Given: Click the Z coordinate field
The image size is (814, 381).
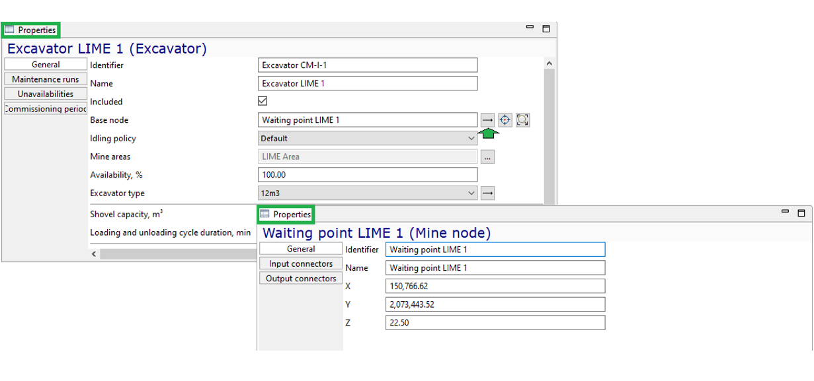Looking at the screenshot, I should coord(495,322).
